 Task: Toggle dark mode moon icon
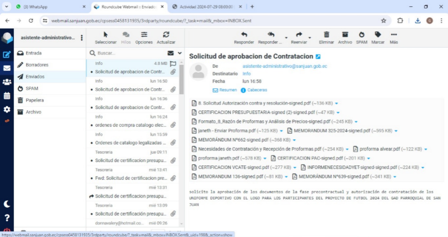click(x=7, y=204)
